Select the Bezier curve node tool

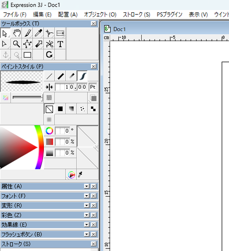point(28,44)
